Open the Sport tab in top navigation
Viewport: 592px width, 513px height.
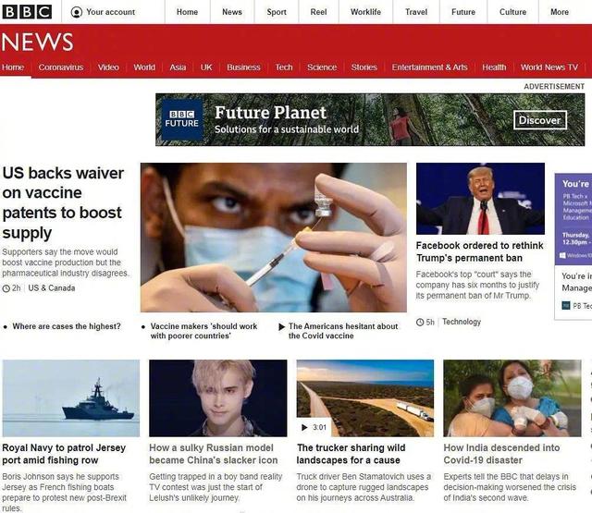click(x=277, y=12)
